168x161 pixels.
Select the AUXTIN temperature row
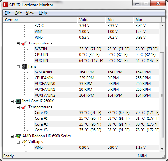pyautogui.click(x=97, y=61)
